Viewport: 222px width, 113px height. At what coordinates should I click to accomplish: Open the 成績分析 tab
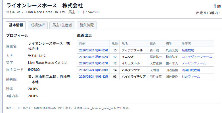tap(38, 25)
